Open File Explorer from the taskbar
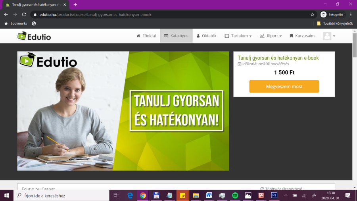This screenshot has width=357, height=201. pos(196,195)
